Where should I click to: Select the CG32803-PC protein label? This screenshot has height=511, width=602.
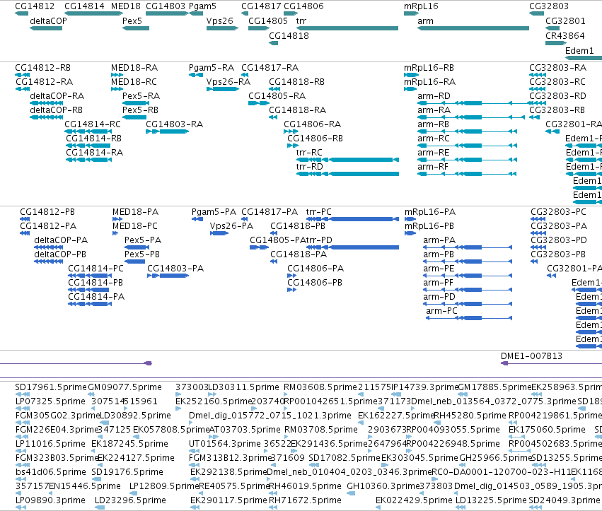[x=558, y=212]
